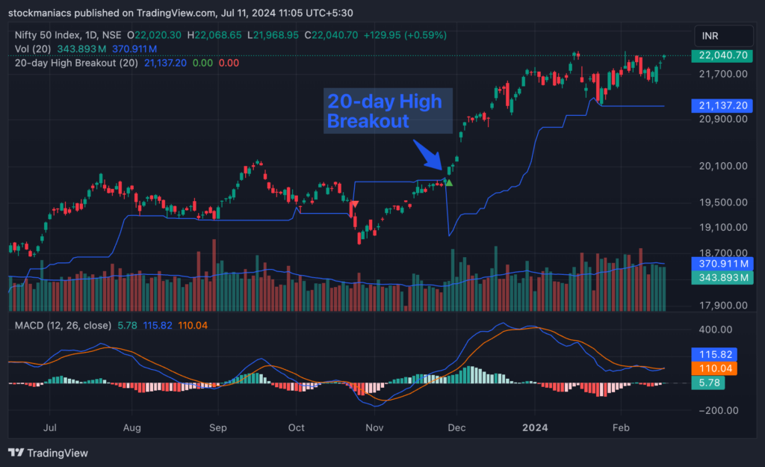This screenshot has width=765, height=467.
Task: Click the 2024 date axis label
Action: point(535,427)
